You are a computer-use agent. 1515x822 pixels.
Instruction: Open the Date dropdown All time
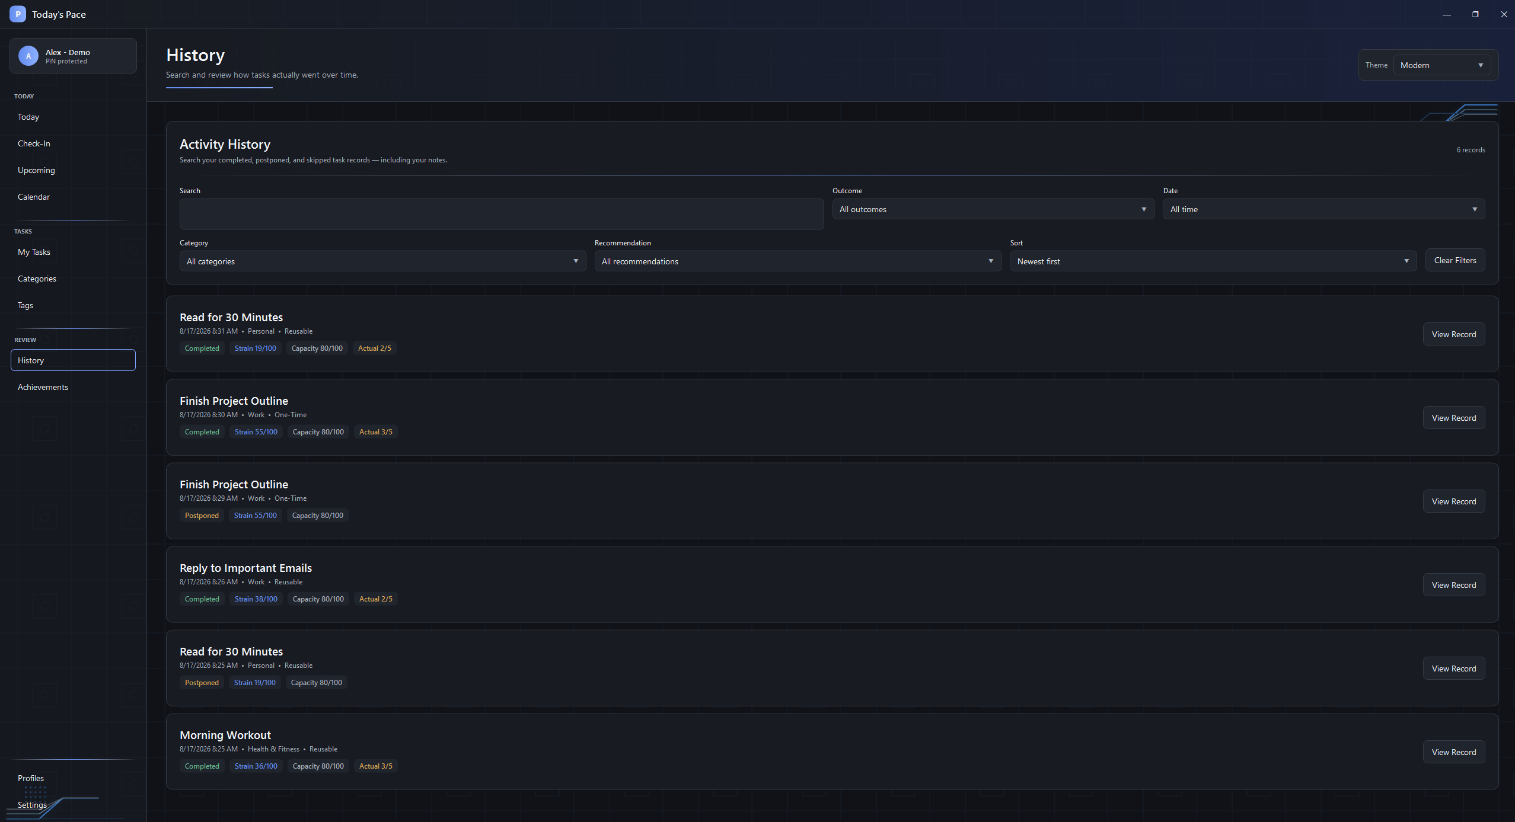1324,209
